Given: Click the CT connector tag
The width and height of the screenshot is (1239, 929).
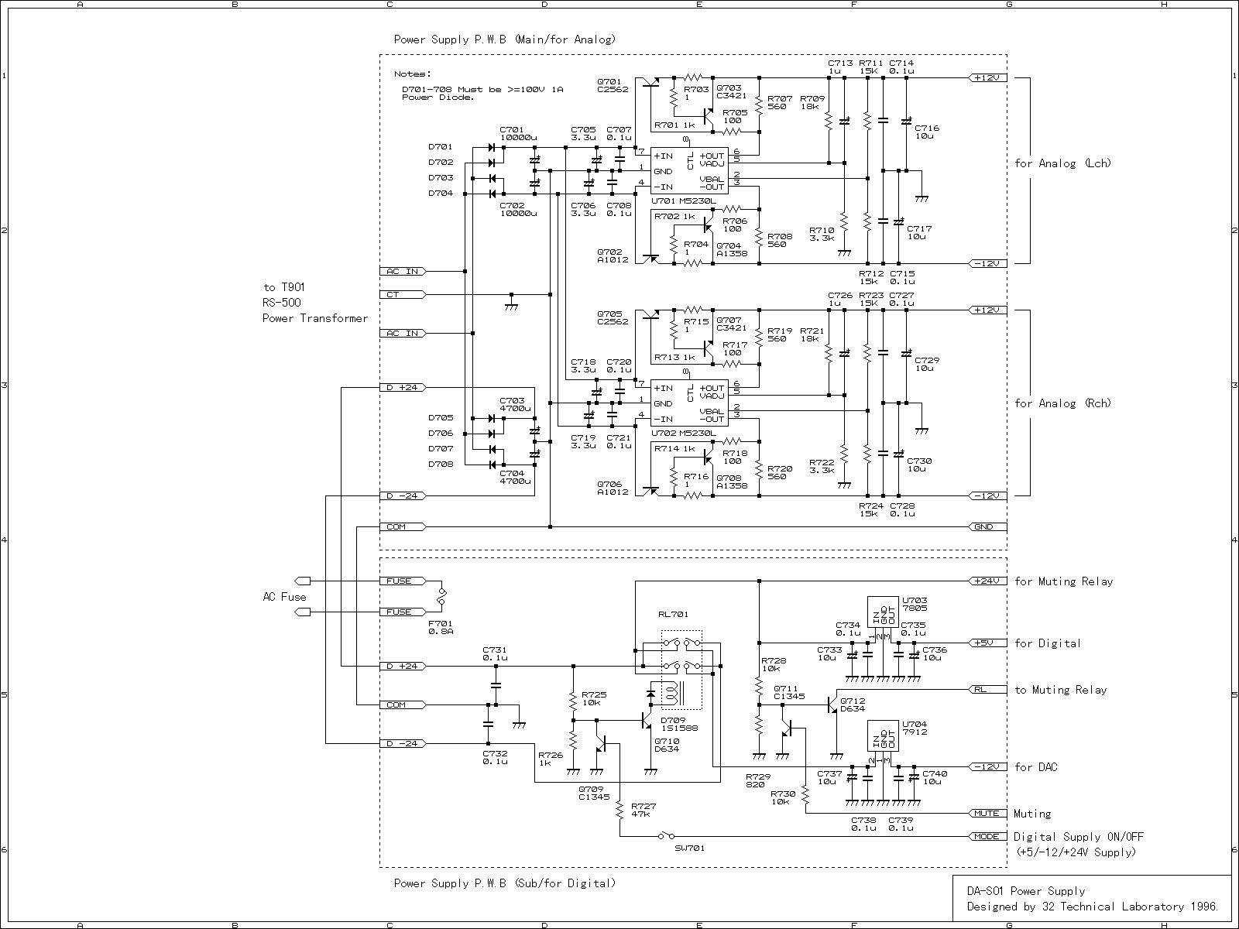Looking at the screenshot, I should [403, 294].
